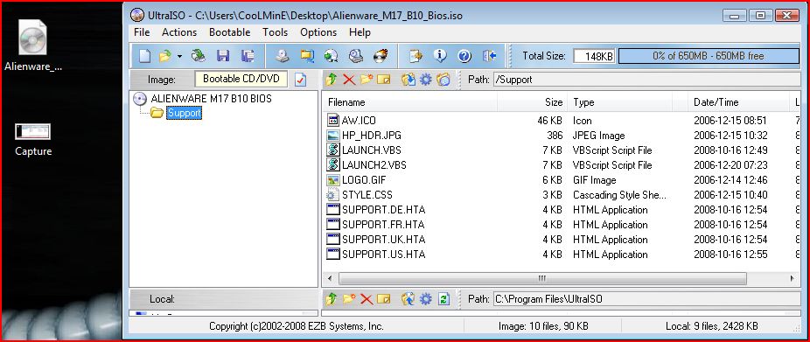
Task: Click New Folder icon in Image pane toolbar
Action: pyautogui.click(x=367, y=80)
